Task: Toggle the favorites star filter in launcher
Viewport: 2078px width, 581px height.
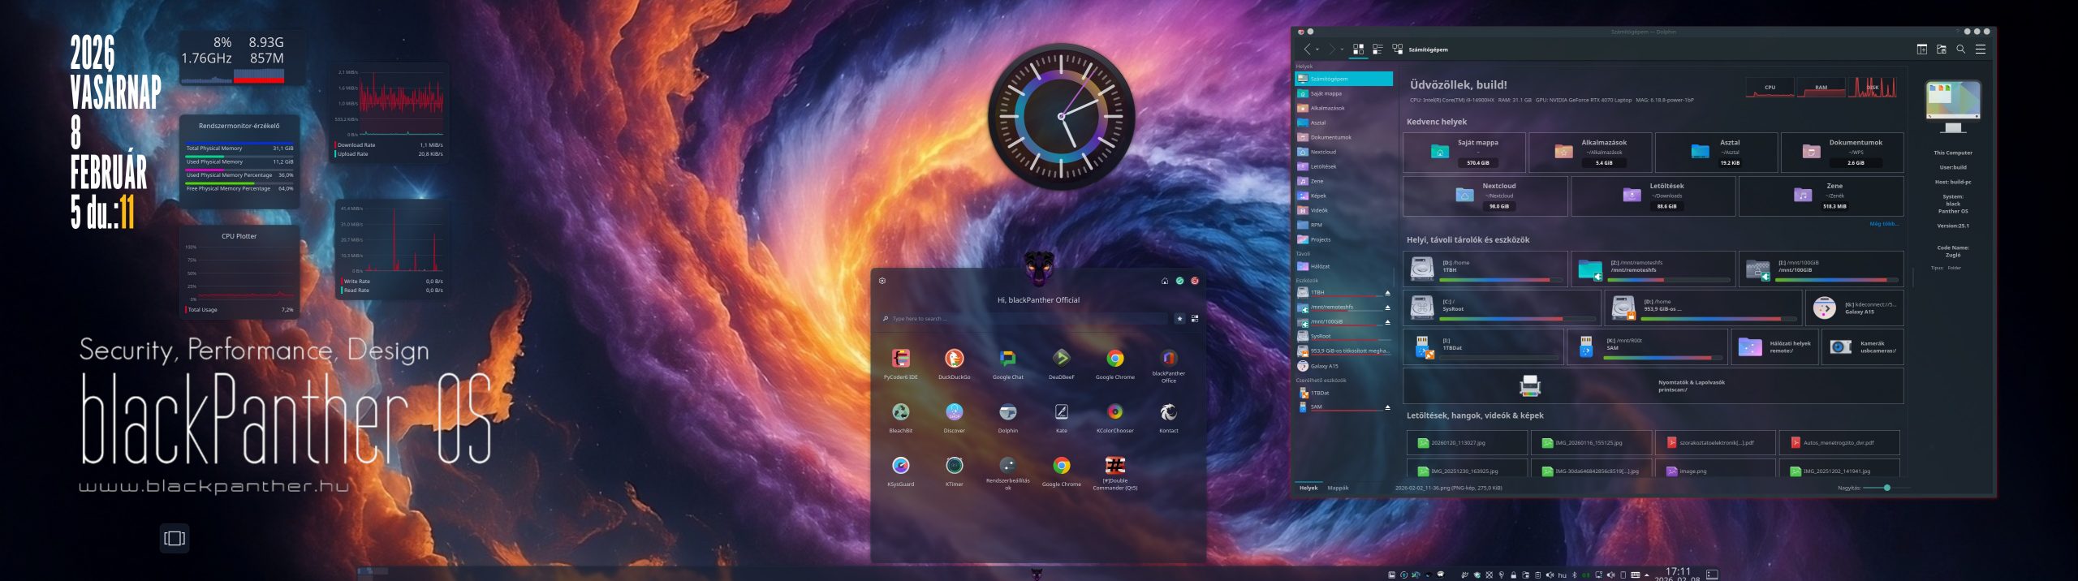Action: [1179, 319]
